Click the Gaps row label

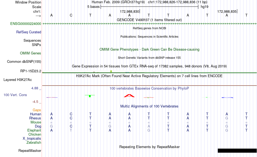(37, 110)
